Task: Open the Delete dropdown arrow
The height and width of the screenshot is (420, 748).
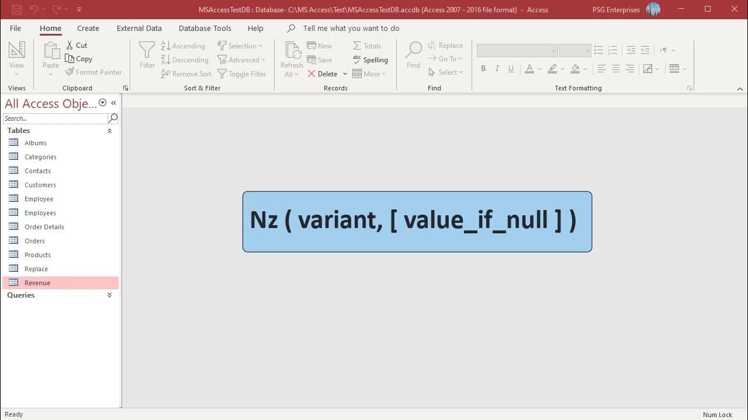Action: [345, 74]
